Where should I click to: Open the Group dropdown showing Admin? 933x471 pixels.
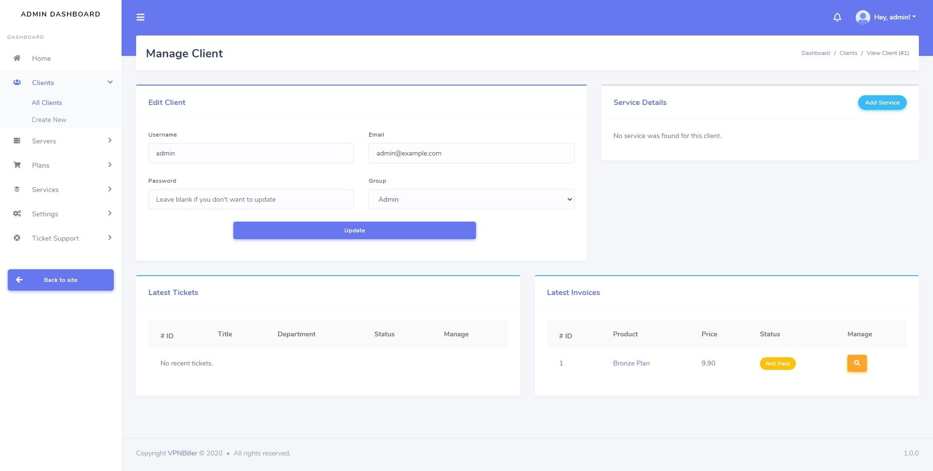pos(471,199)
